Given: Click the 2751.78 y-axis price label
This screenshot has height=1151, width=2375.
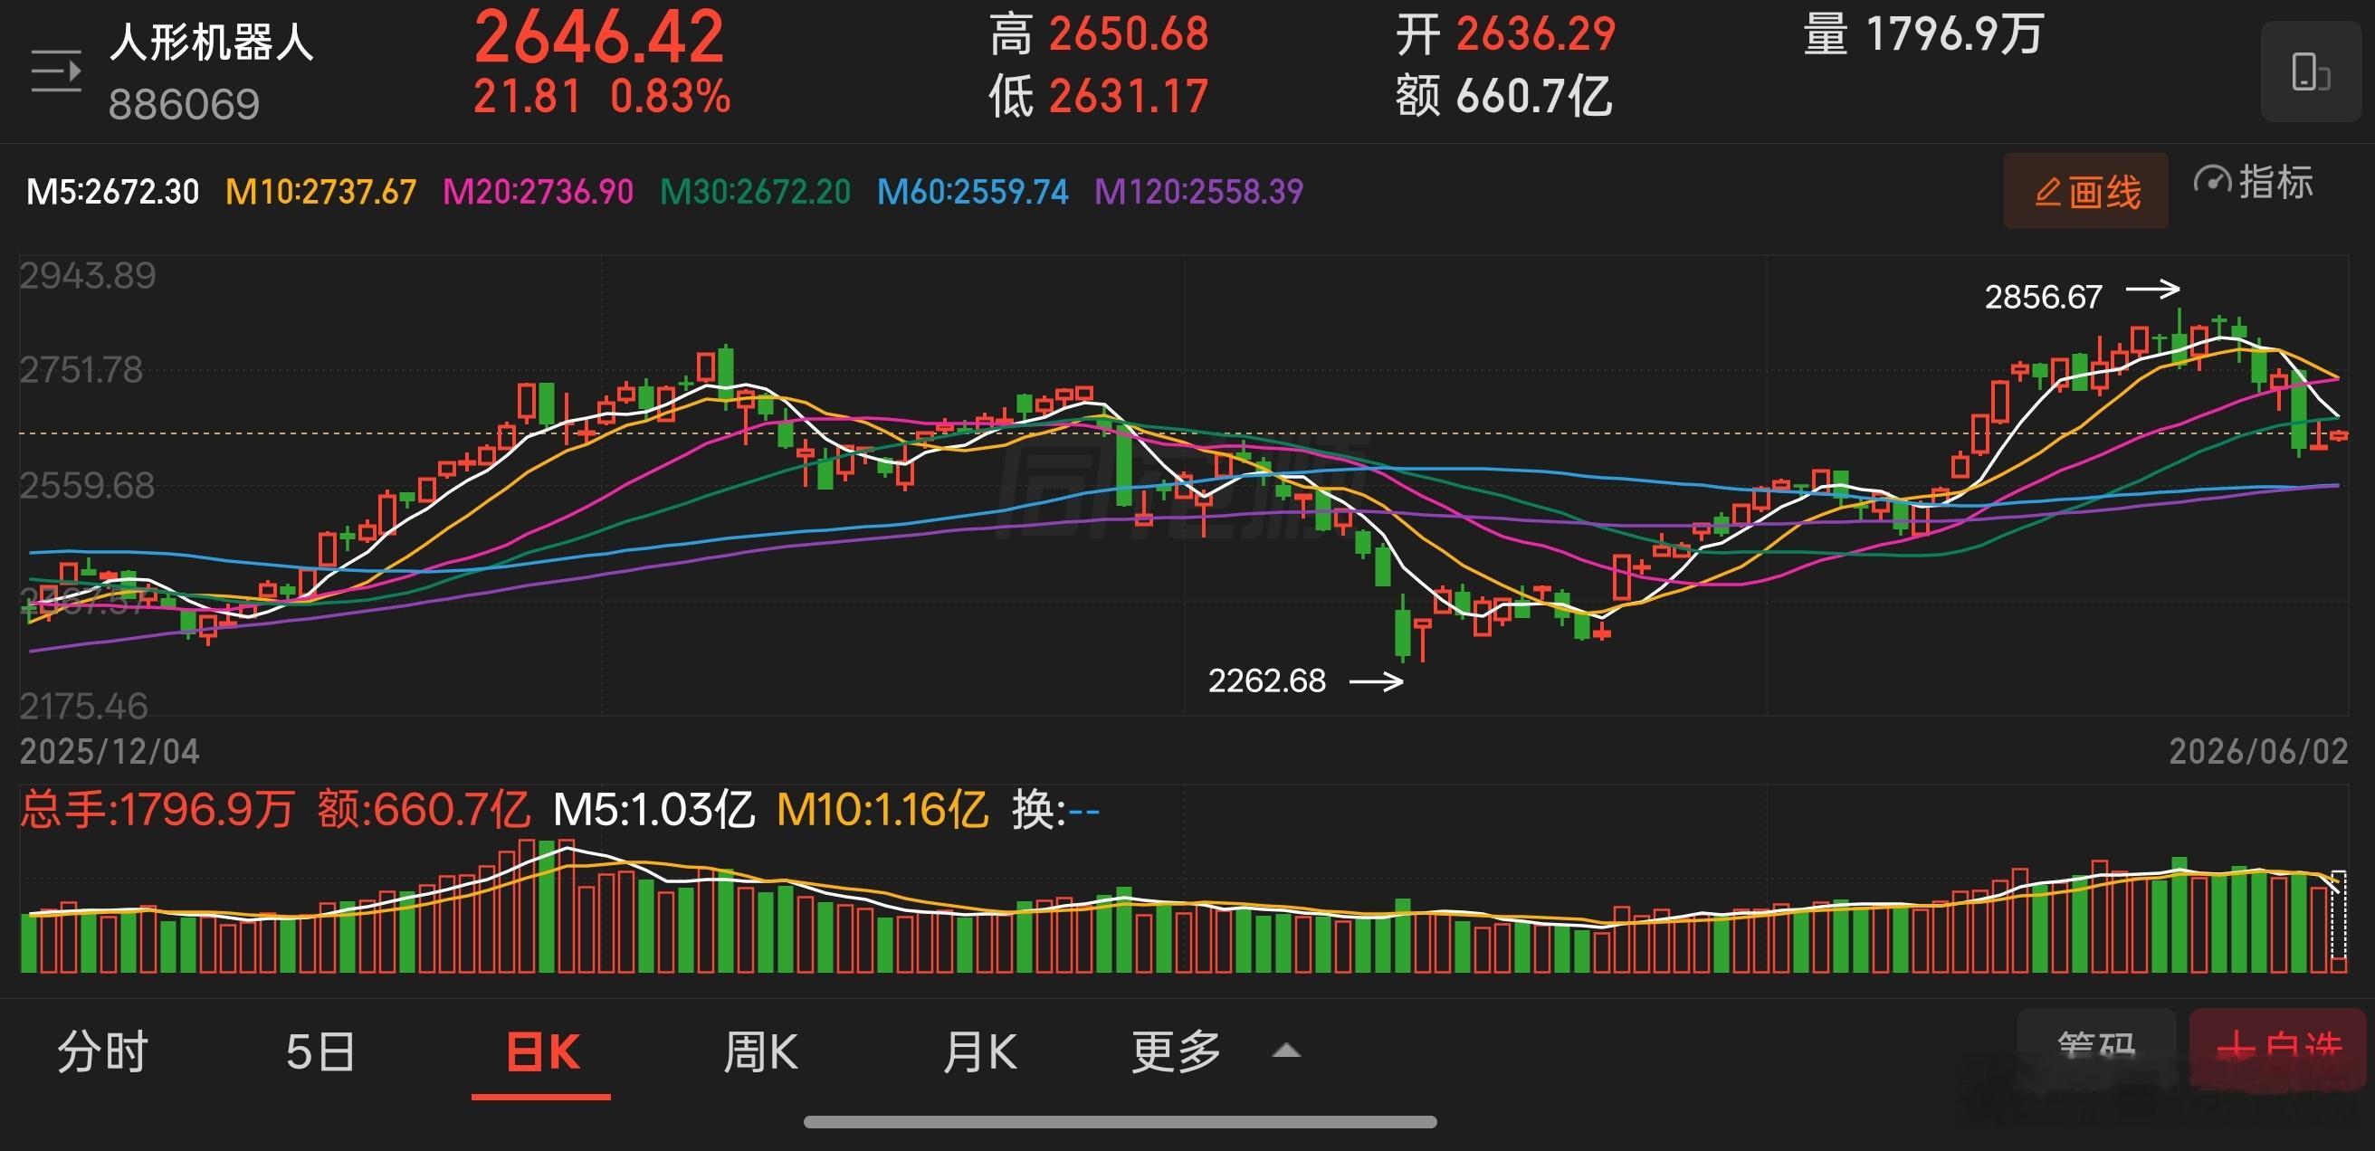Looking at the screenshot, I should pos(81,370).
